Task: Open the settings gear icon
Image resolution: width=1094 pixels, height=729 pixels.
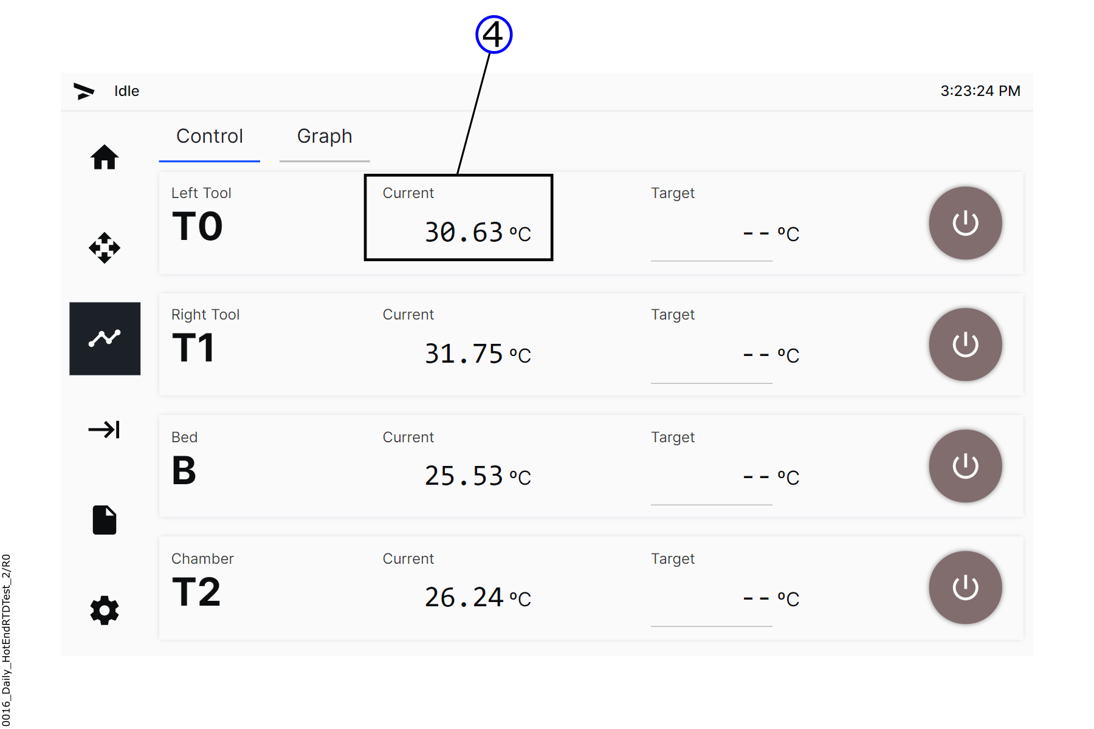Action: pos(105,610)
